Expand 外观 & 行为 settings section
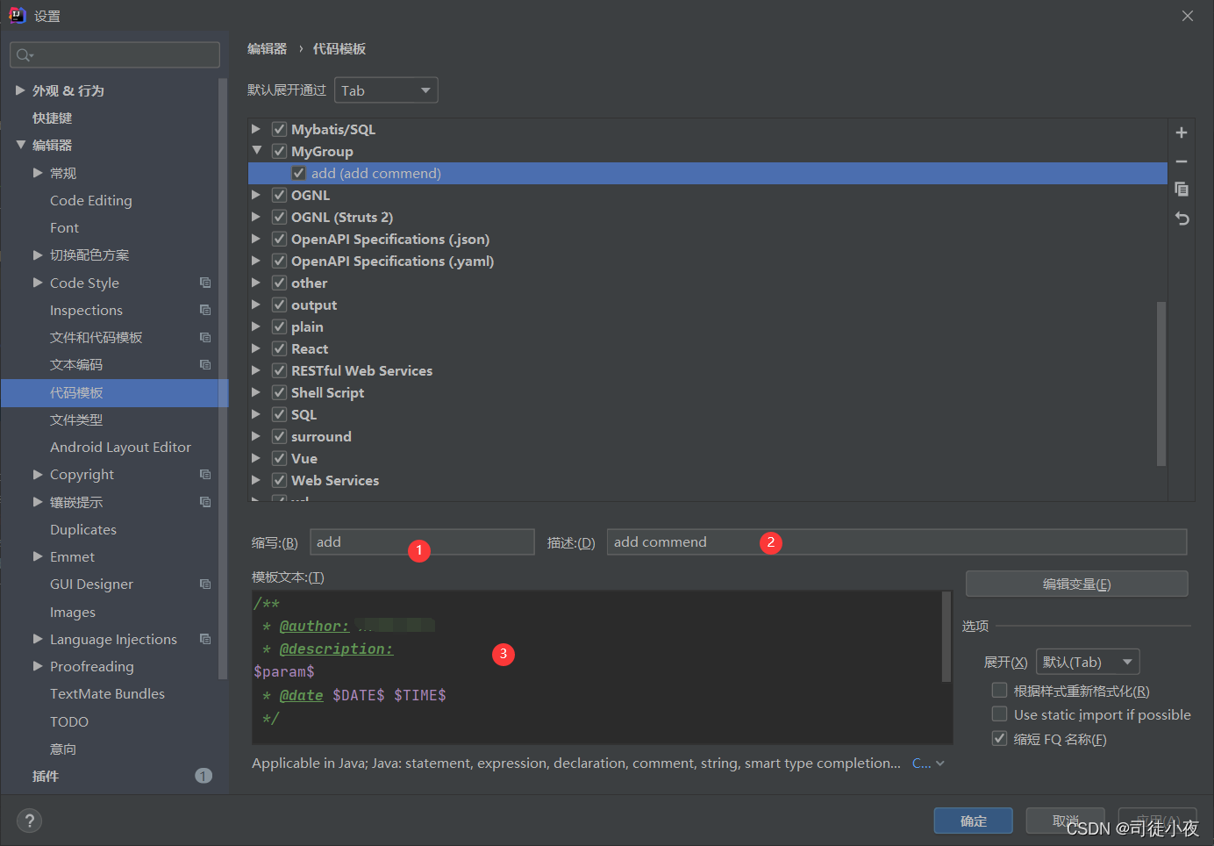Screen dimensions: 1214x846 click(x=20, y=90)
